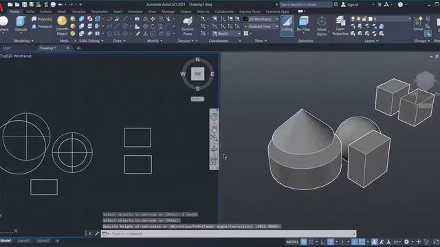The height and width of the screenshot is (247, 440).
Task: Click the TOP face of ViewCube
Action: (197, 74)
